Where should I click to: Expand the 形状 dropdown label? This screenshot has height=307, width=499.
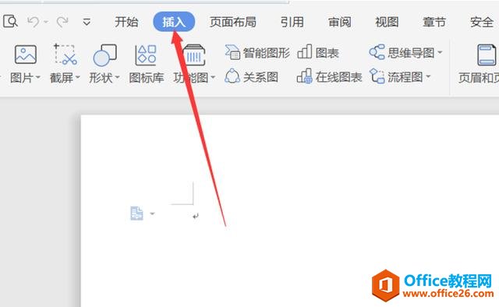click(104, 78)
